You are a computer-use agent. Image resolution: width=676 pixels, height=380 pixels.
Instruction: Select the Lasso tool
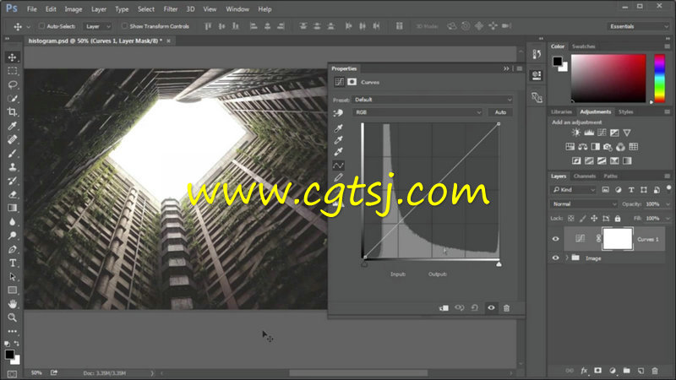[12, 84]
